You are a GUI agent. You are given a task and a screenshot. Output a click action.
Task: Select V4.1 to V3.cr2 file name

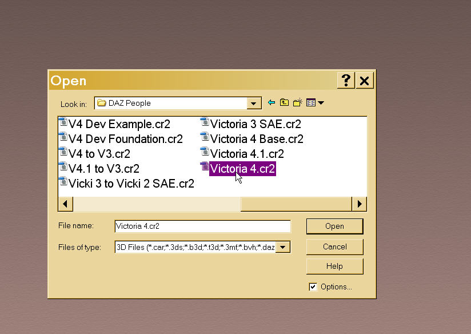pos(103,169)
